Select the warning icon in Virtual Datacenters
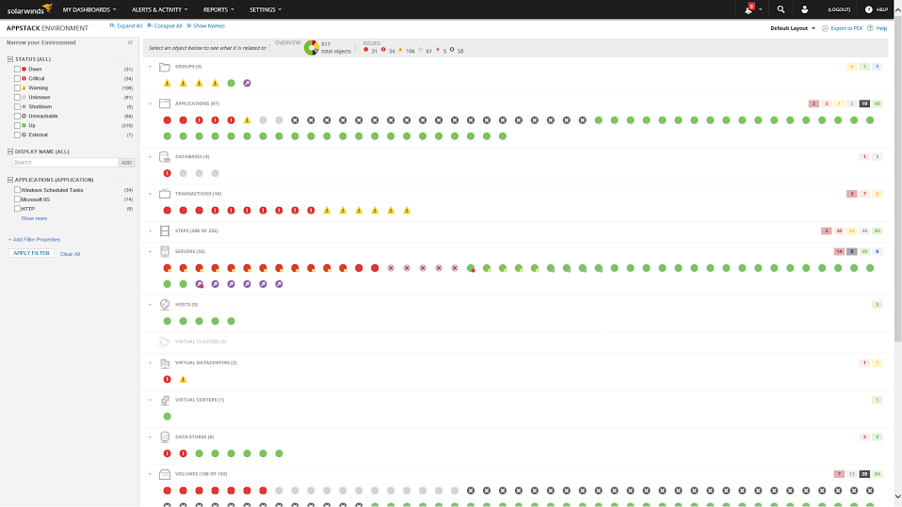This screenshot has height=507, width=902. (x=183, y=379)
